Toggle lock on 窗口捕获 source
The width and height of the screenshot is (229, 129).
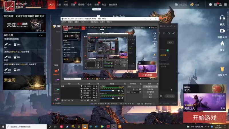[x=96, y=95]
